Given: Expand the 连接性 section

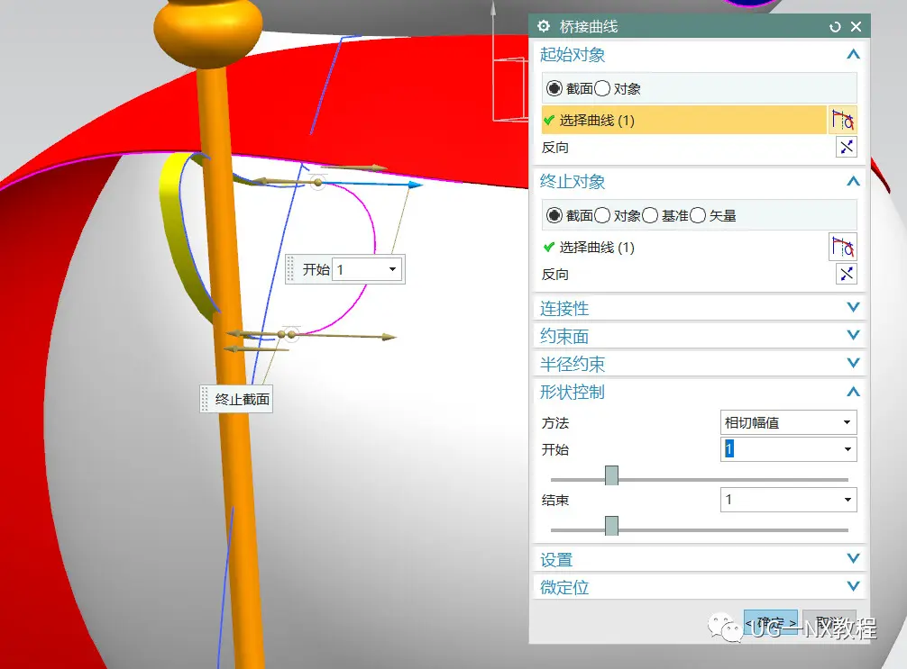Looking at the screenshot, I should coord(853,307).
